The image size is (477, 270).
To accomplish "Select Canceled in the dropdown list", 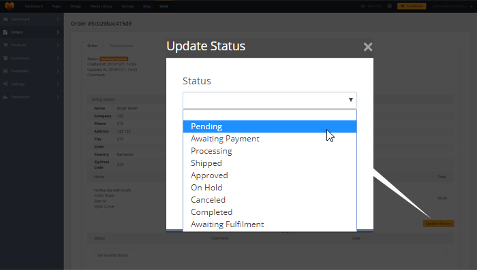I will [x=270, y=200].
